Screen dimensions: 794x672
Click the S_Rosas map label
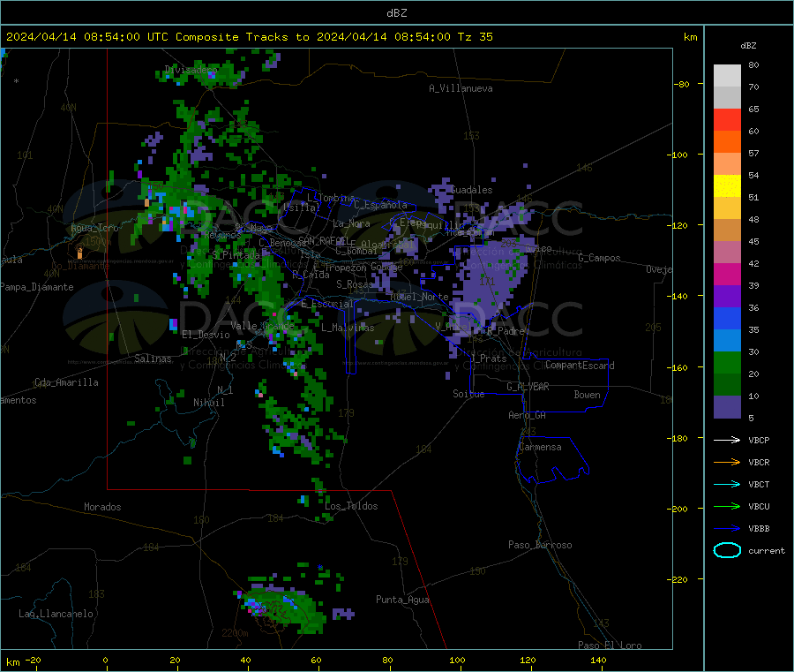(x=355, y=284)
